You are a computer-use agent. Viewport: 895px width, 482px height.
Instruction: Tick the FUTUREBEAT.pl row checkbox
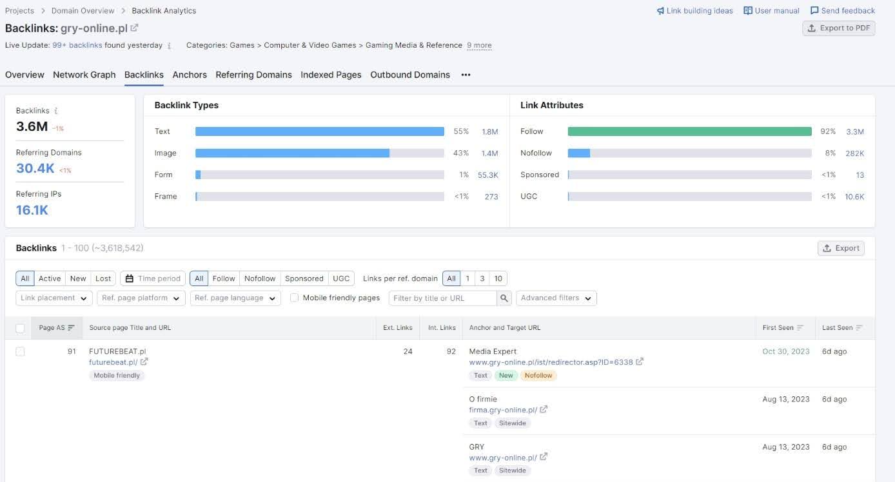[20, 352]
